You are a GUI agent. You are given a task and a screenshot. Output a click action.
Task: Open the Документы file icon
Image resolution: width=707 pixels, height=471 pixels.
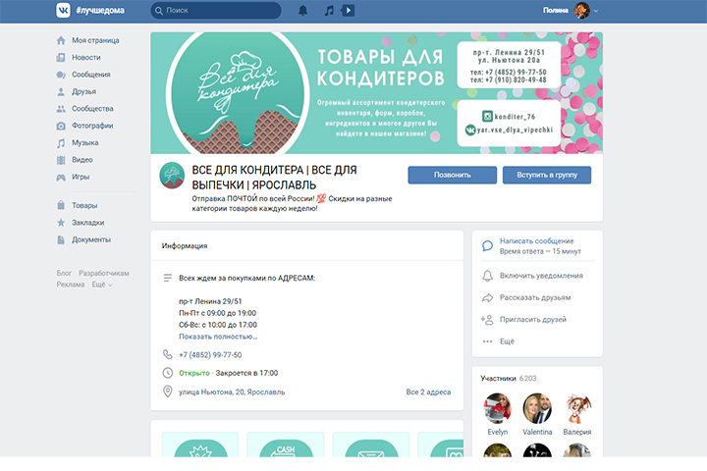tap(61, 239)
